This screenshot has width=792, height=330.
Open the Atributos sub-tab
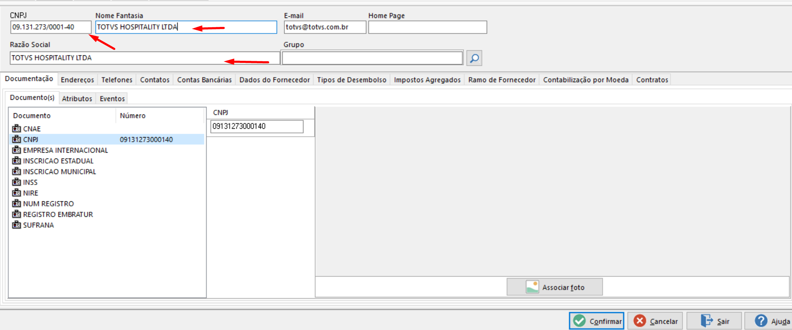(77, 99)
